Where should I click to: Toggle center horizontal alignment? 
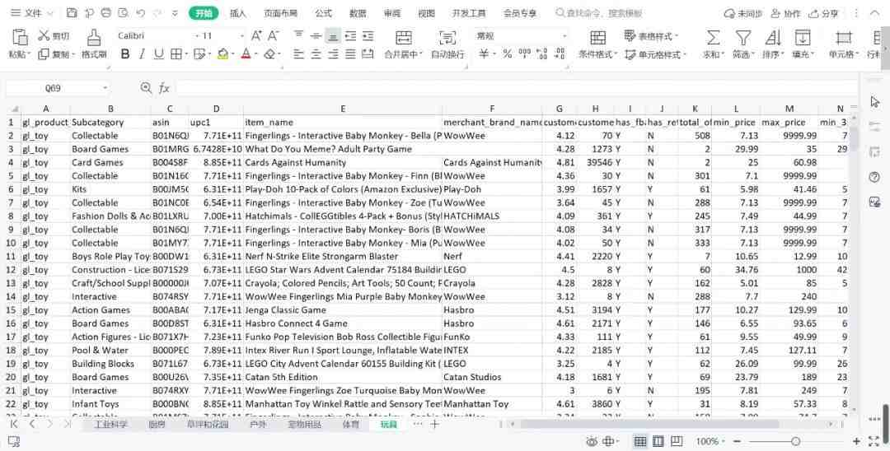(316, 53)
